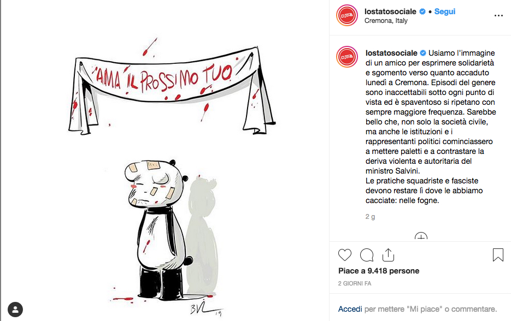Open caption avatar of lostatosociale
This screenshot has width=511, height=321.
click(347, 57)
